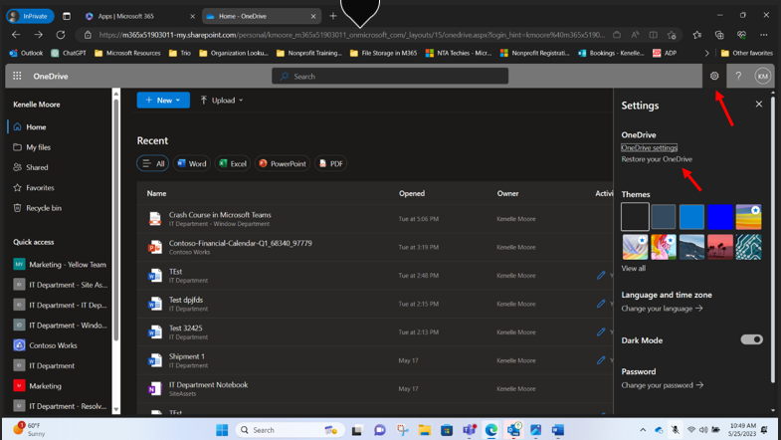Click Restore your OneDrive link
Screen dimensions: 781x440
(x=657, y=159)
